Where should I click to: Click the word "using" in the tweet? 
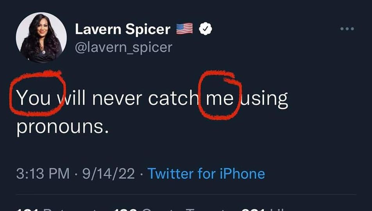tap(264, 98)
